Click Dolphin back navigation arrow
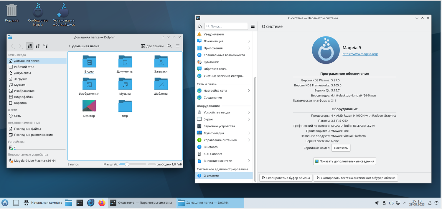The width and height of the screenshot is (442, 209). coord(12,46)
